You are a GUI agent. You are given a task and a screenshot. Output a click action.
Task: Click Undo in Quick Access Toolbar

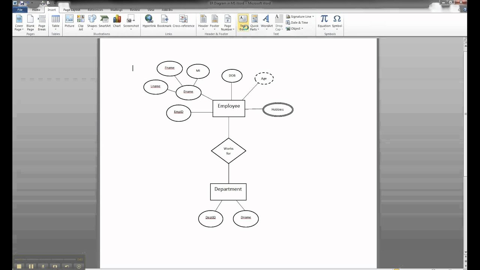click(28, 3)
